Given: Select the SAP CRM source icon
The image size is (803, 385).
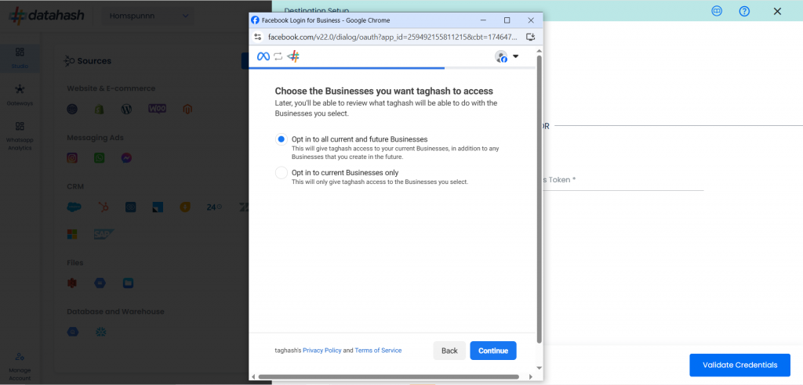Looking at the screenshot, I should coord(104,234).
